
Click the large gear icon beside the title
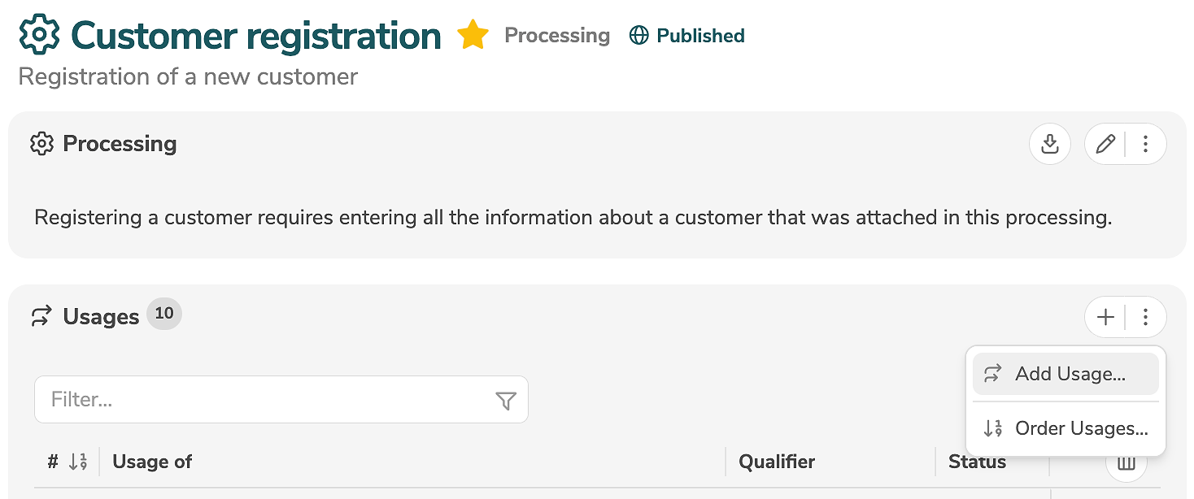[x=40, y=36]
